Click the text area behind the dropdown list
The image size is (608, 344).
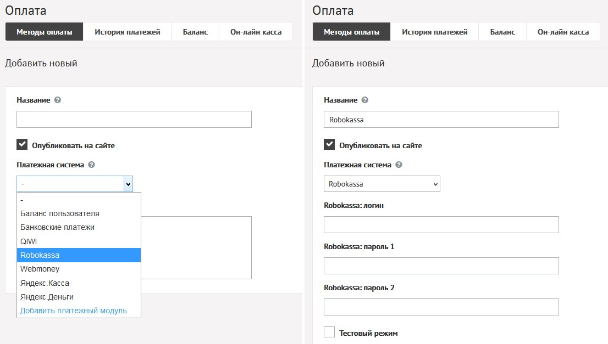(196, 247)
